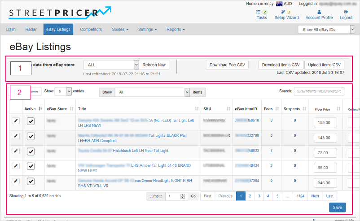The image size is (360, 221).
Task: Edit the listing with floor price 72.00
Action: 16,151
